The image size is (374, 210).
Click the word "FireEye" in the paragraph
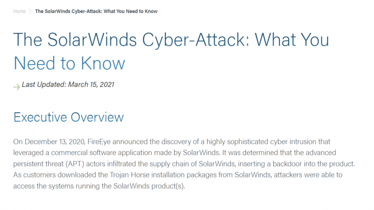(x=100, y=142)
